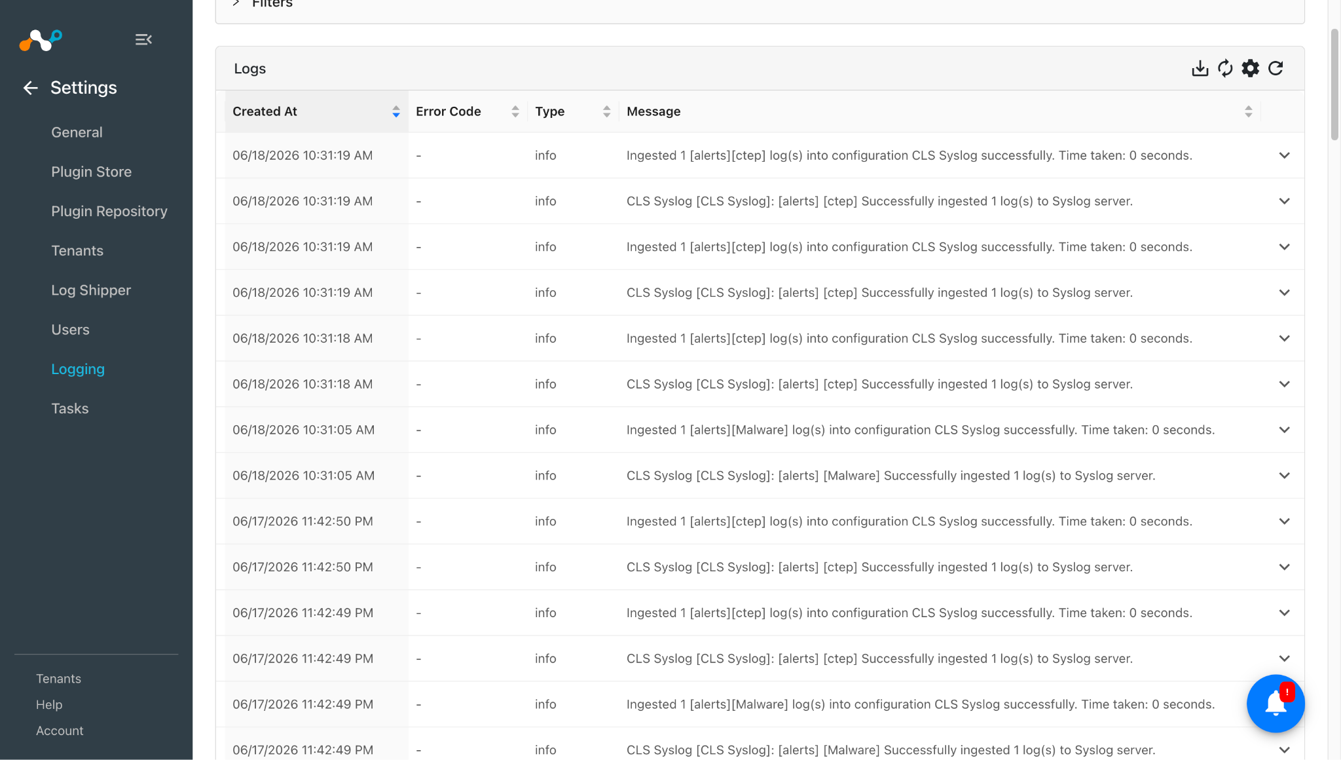Open the Help link
Image resolution: width=1341 pixels, height=760 pixels.
point(49,705)
